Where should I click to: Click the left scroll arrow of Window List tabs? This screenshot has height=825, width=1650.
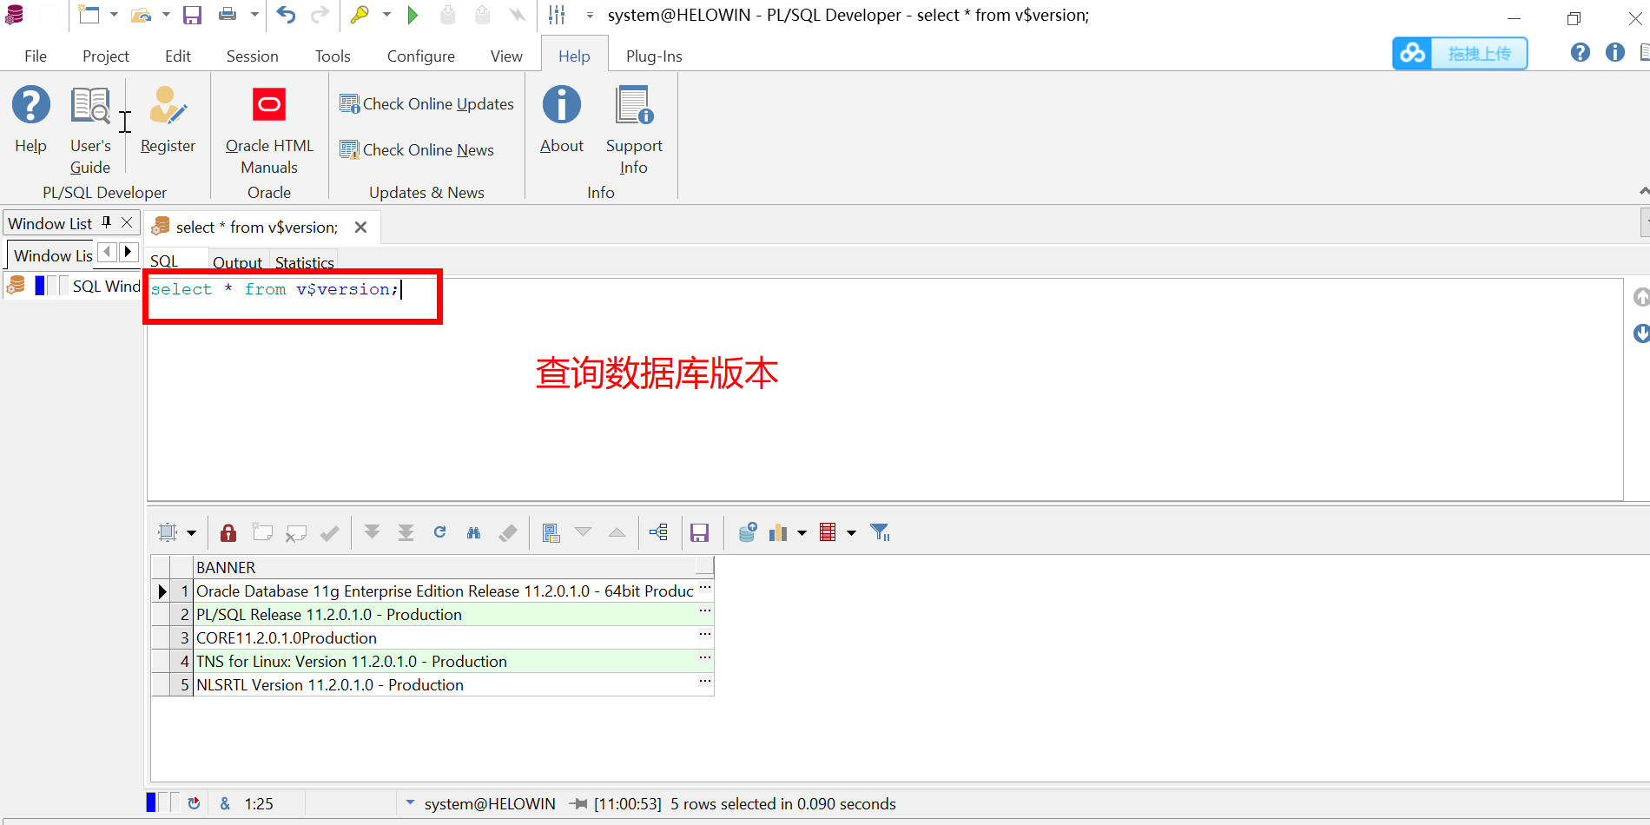pos(107,252)
